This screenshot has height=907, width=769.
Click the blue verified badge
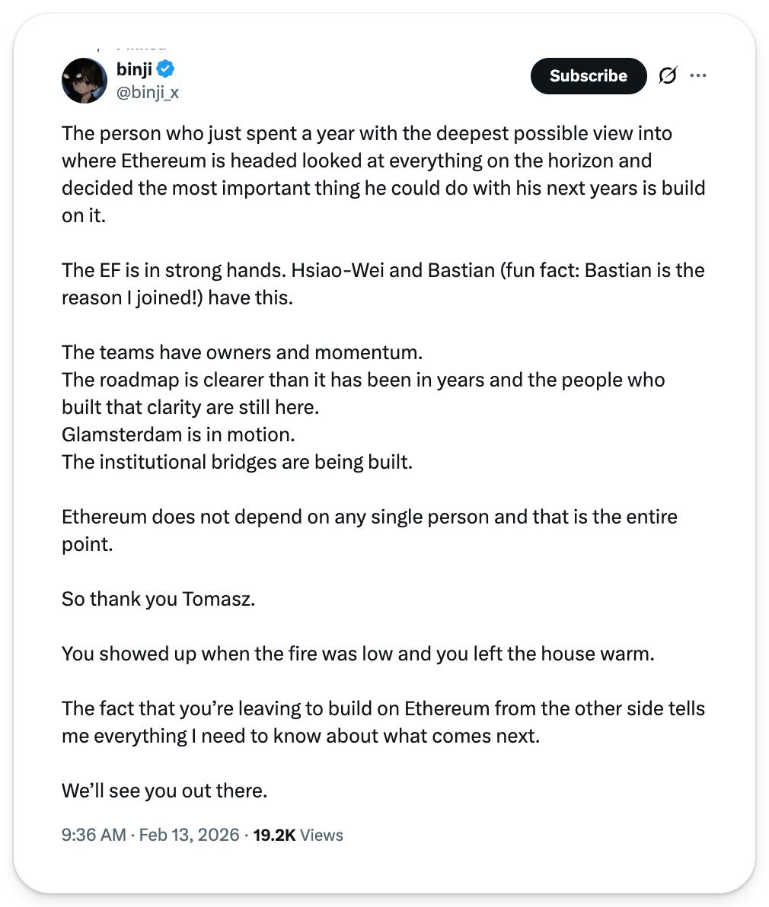pos(166,69)
